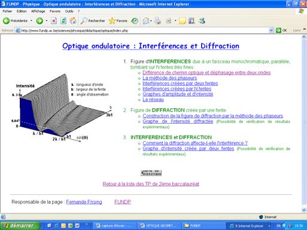Refresh the page with the green arrows icon
Screen dimensions: 307x230
pyautogui.click(x=63, y=21)
